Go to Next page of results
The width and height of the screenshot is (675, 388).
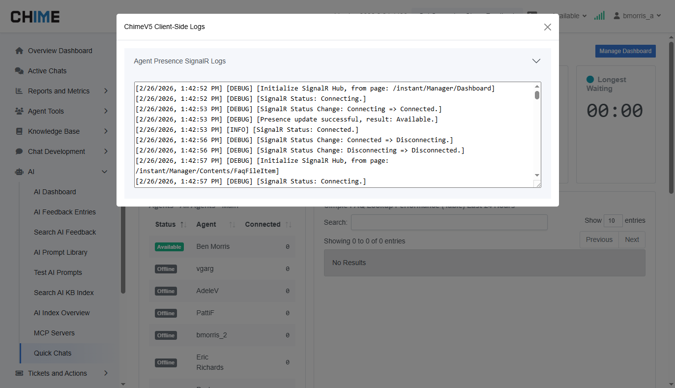pos(632,239)
